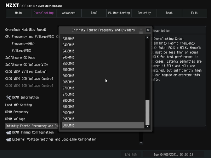
Task: Select the DRAM Voltage setting
Action: click(15, 119)
